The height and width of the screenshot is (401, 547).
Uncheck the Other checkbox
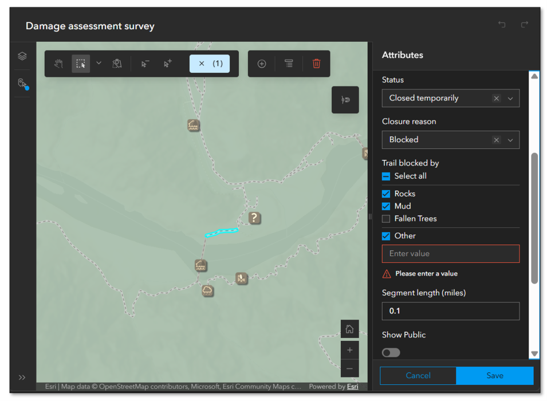pyautogui.click(x=386, y=236)
